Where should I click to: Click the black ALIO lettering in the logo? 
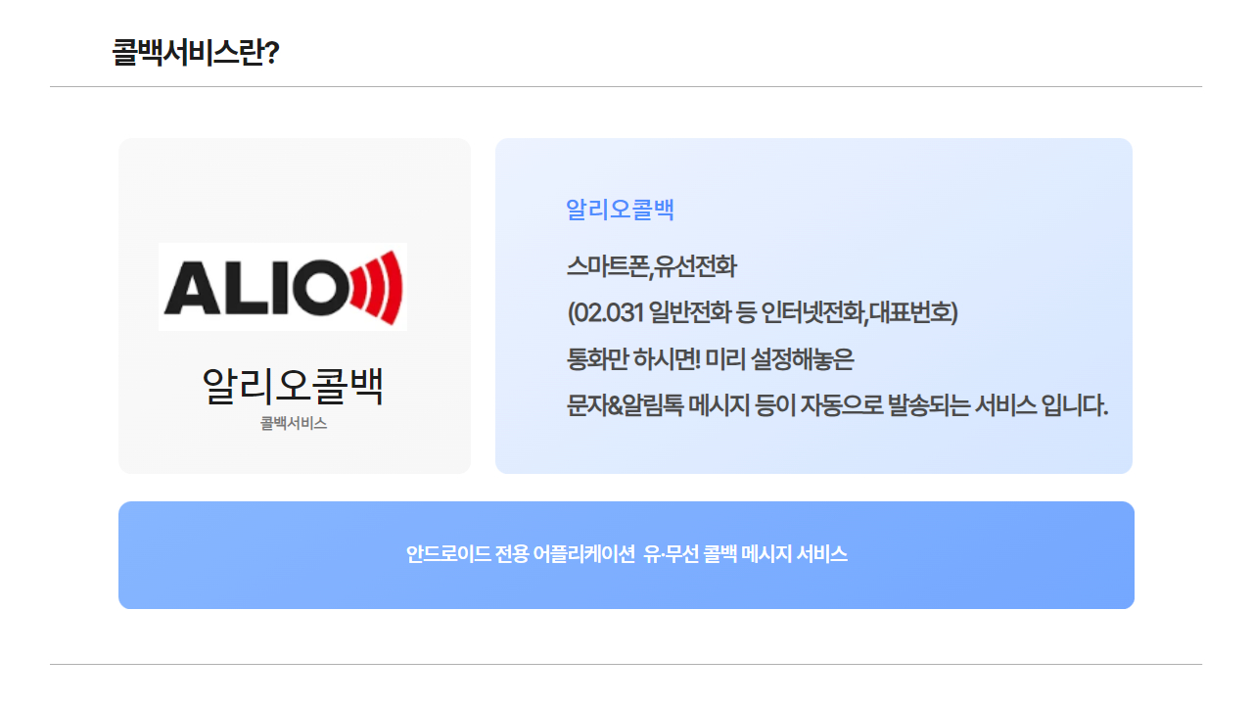(255, 289)
